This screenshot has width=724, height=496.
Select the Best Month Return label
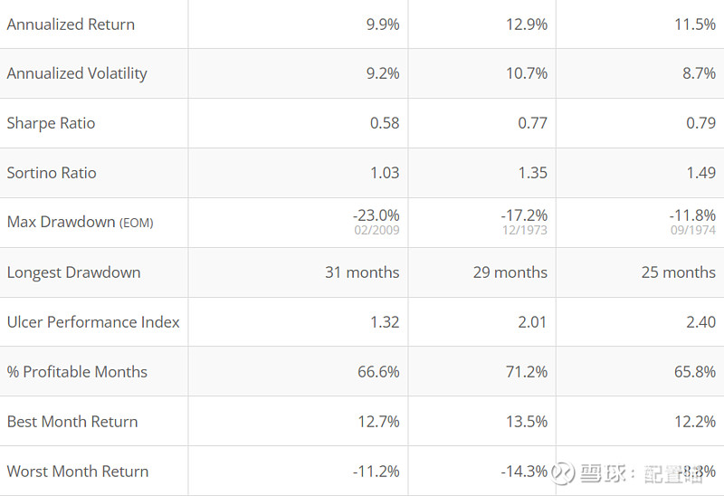72,422
